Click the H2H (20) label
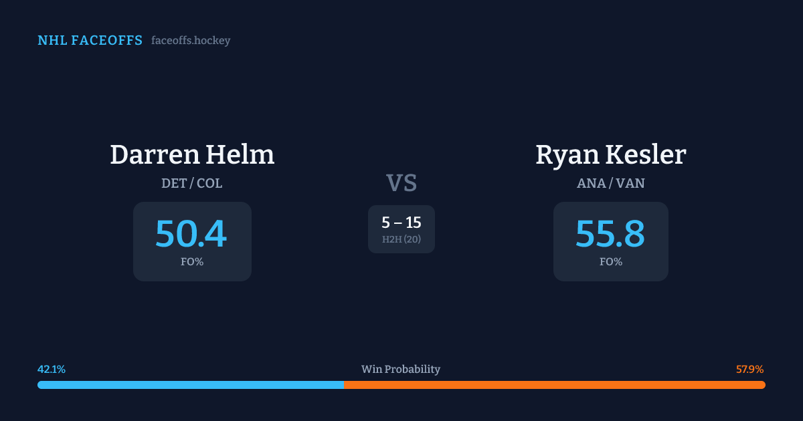Screen dimensions: 803x421 tap(401, 239)
